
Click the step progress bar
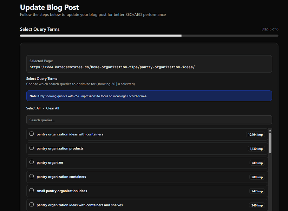(x=149, y=36)
